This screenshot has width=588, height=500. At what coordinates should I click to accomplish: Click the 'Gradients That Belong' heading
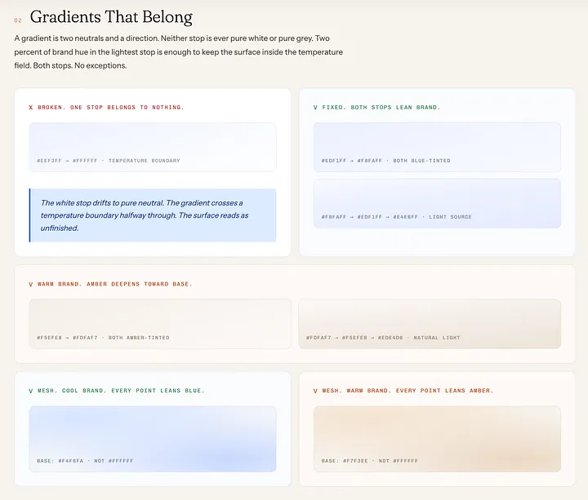click(x=111, y=17)
